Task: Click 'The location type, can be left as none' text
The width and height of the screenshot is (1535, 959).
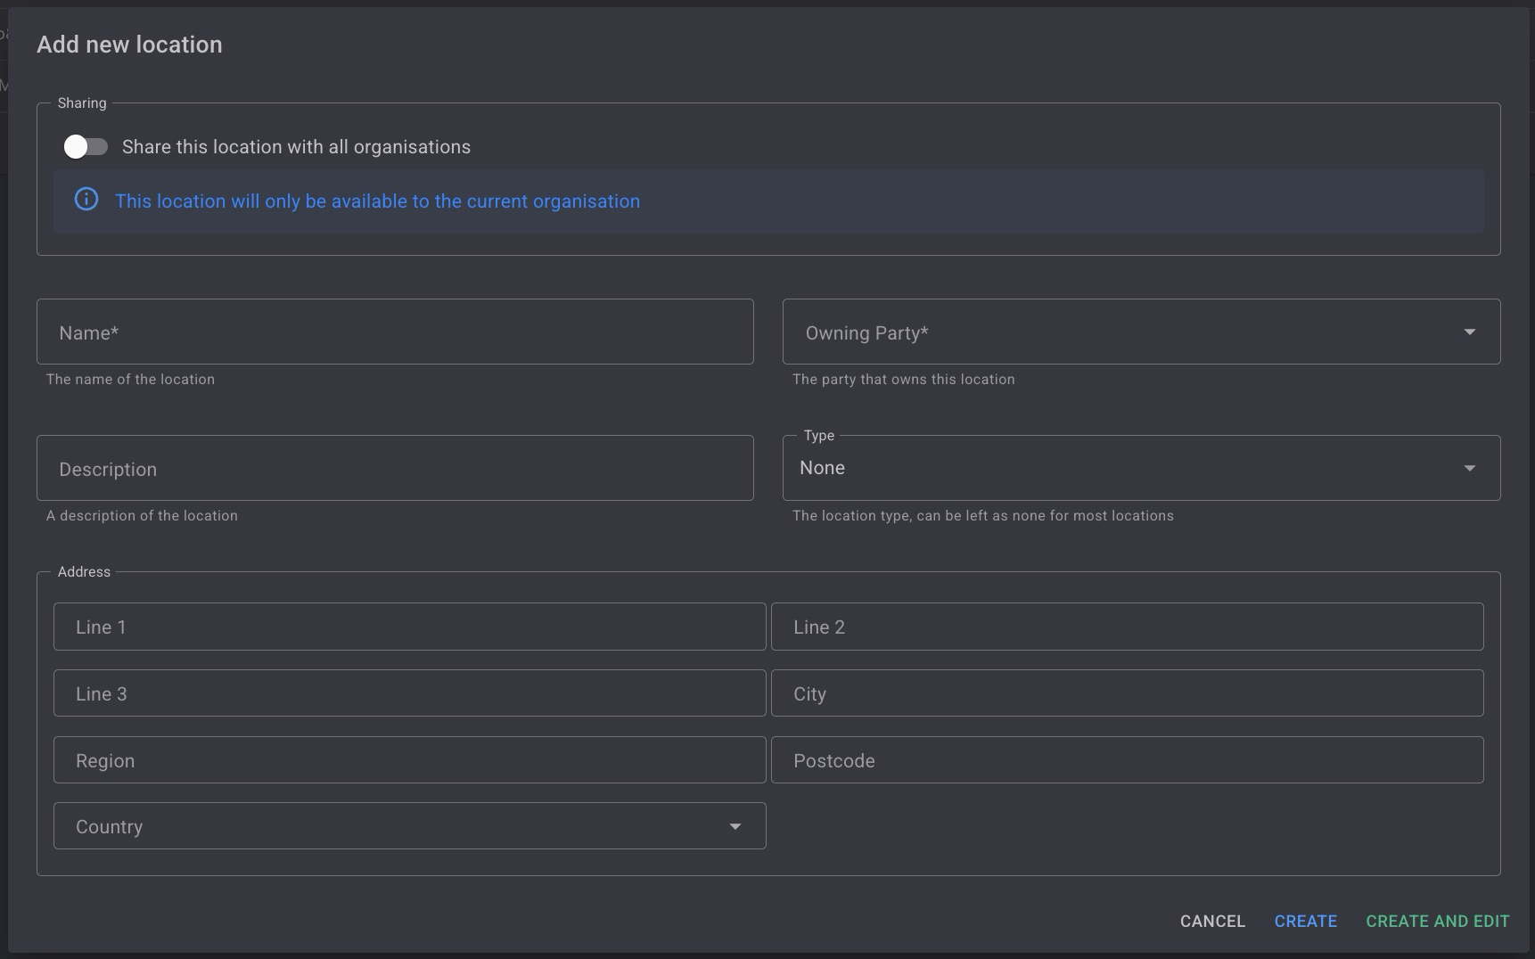Action: [982, 516]
